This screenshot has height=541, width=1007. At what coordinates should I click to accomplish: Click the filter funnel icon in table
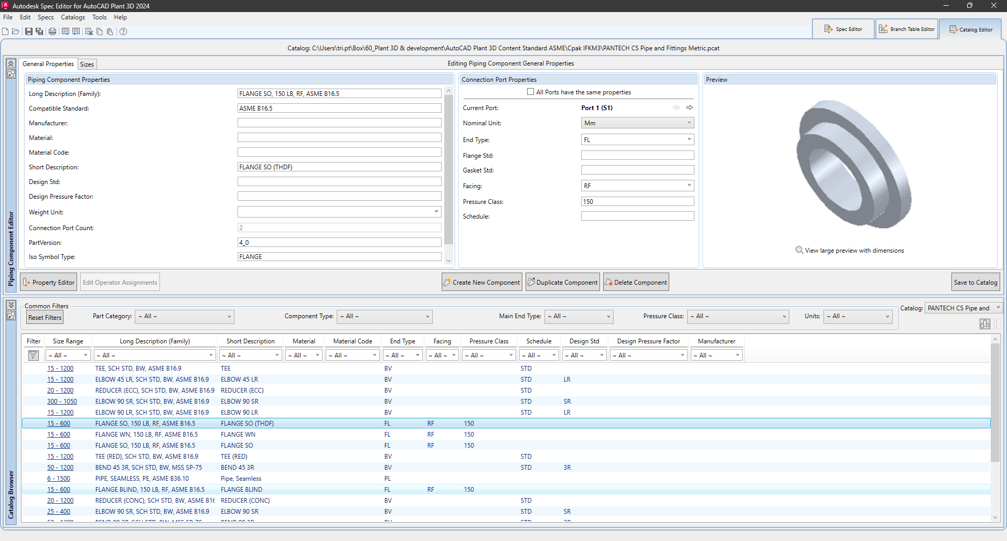click(x=34, y=355)
